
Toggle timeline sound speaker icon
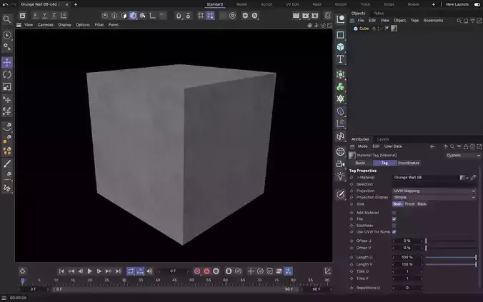[x=149, y=271]
